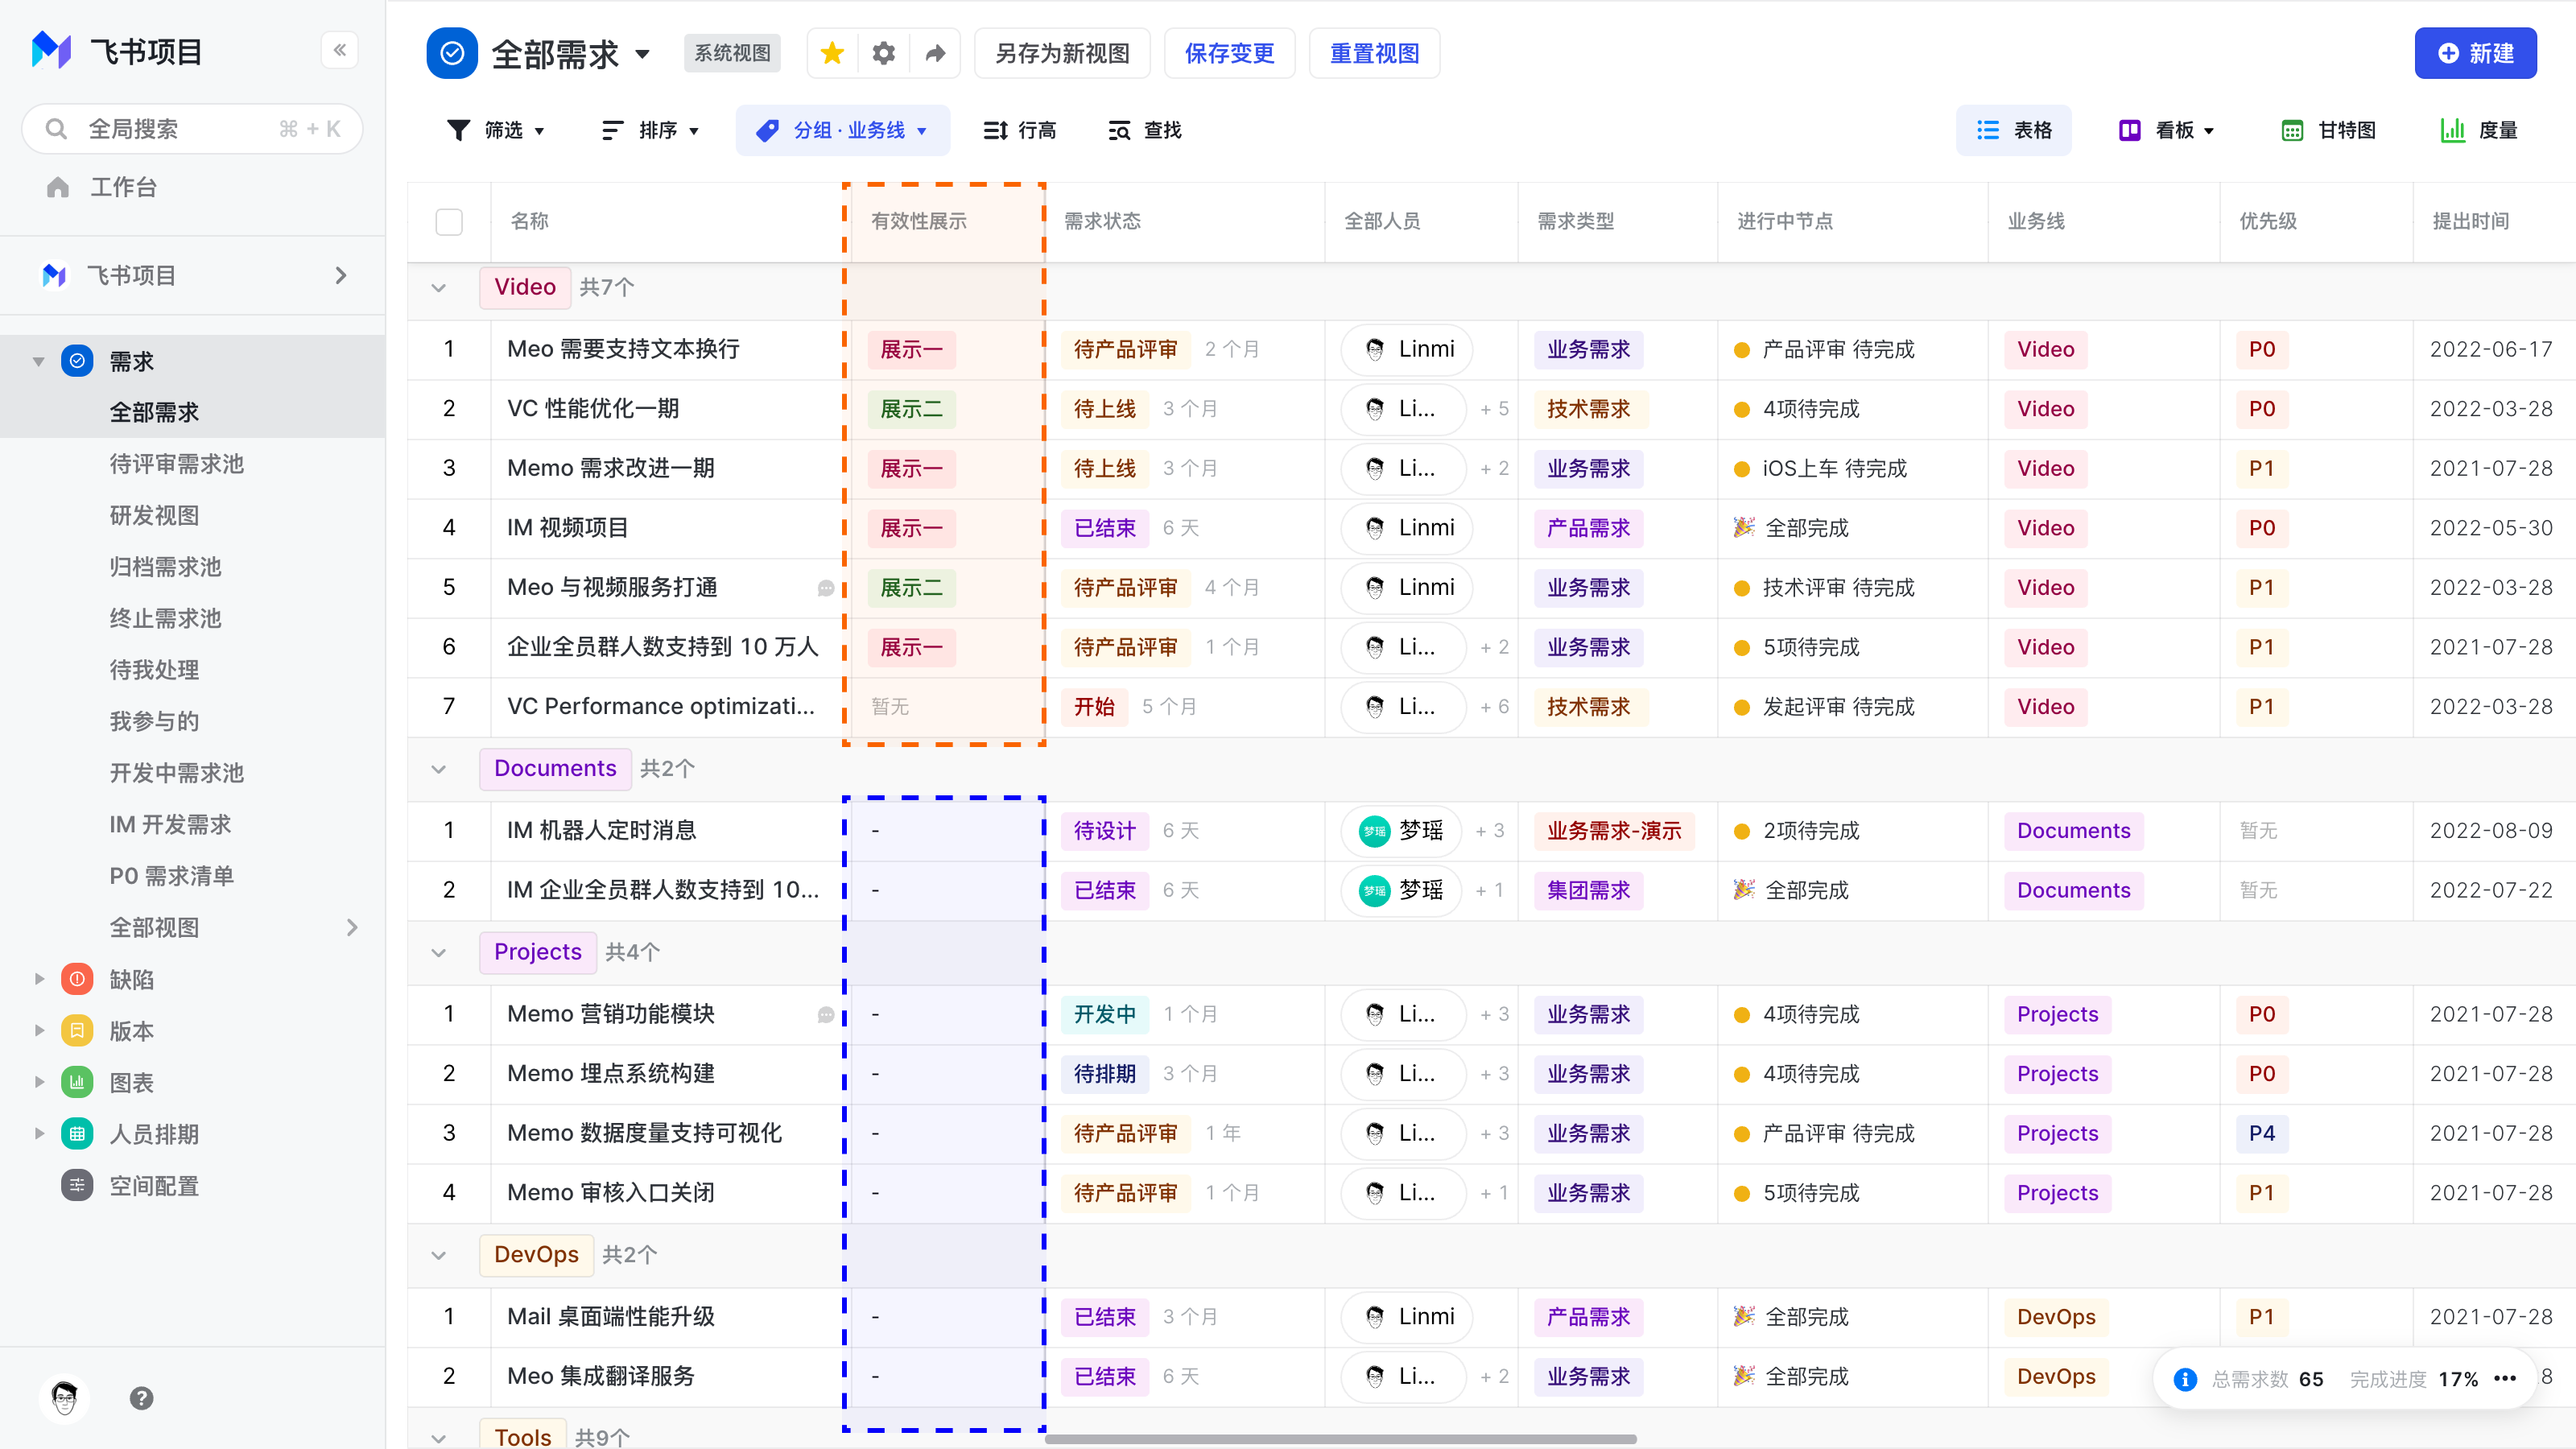Open 空间配置 settings icon

pos(77,1185)
